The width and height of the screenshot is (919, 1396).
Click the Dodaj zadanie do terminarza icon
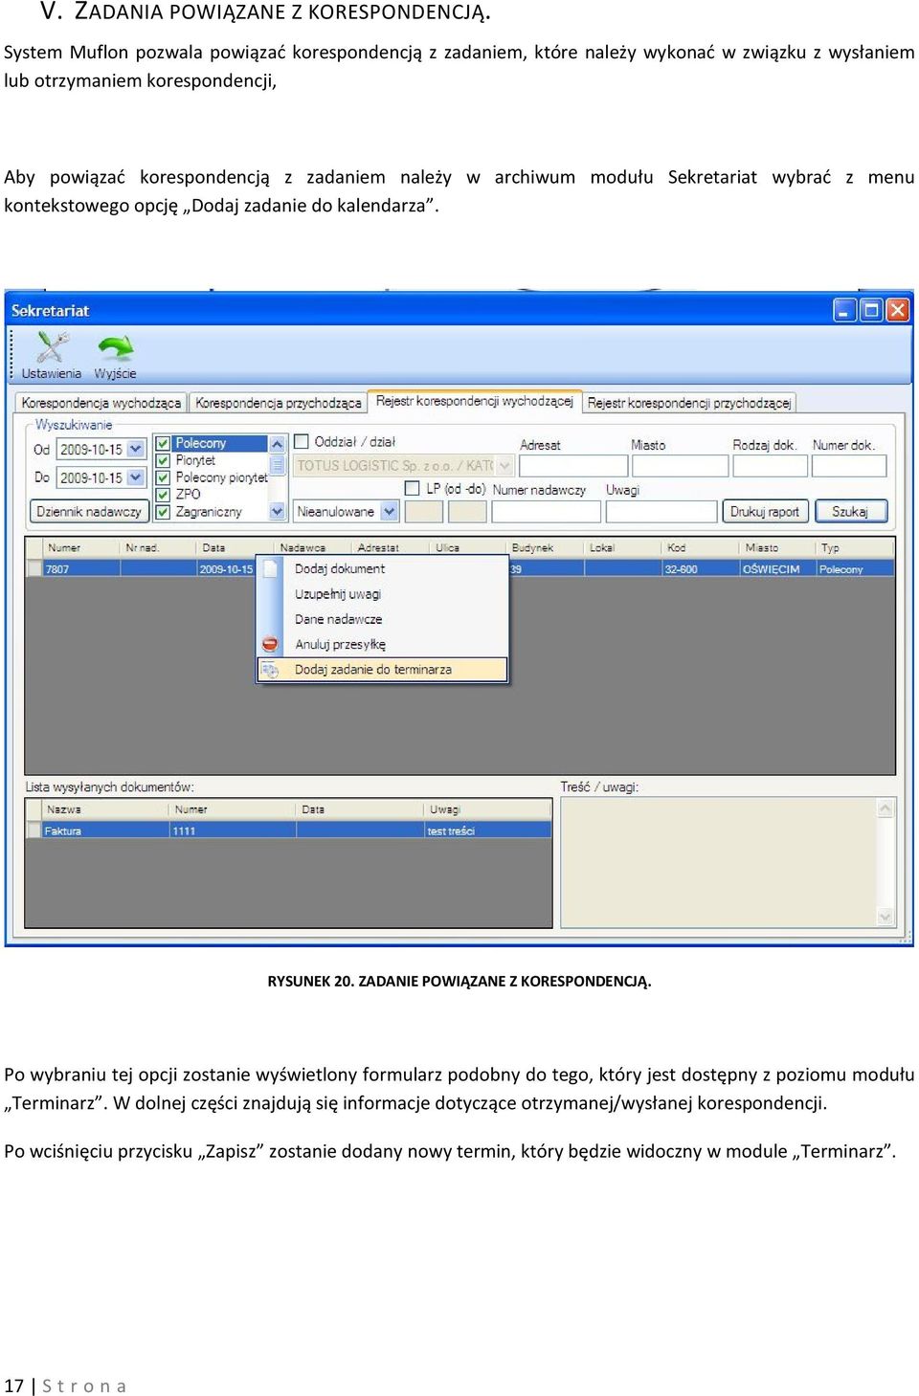coord(270,670)
